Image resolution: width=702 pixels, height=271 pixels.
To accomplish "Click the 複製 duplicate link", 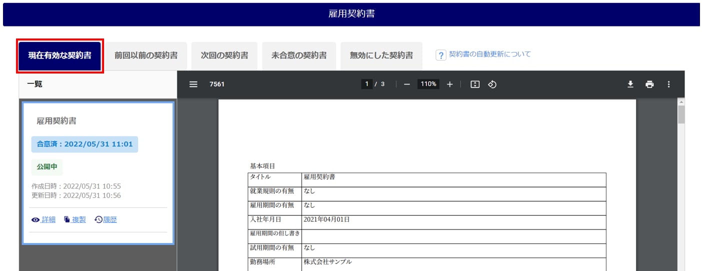I will [x=79, y=219].
